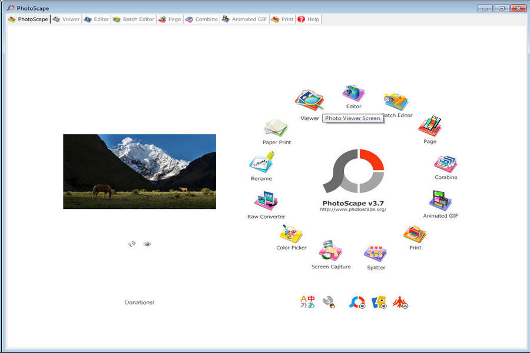Open the Splitter icon
The height and width of the screenshot is (353, 530).
[376, 254]
